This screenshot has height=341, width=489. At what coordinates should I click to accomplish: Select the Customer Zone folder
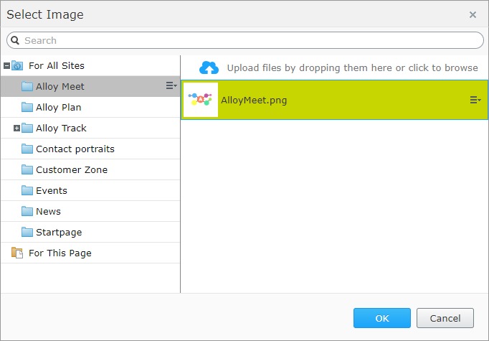point(71,170)
